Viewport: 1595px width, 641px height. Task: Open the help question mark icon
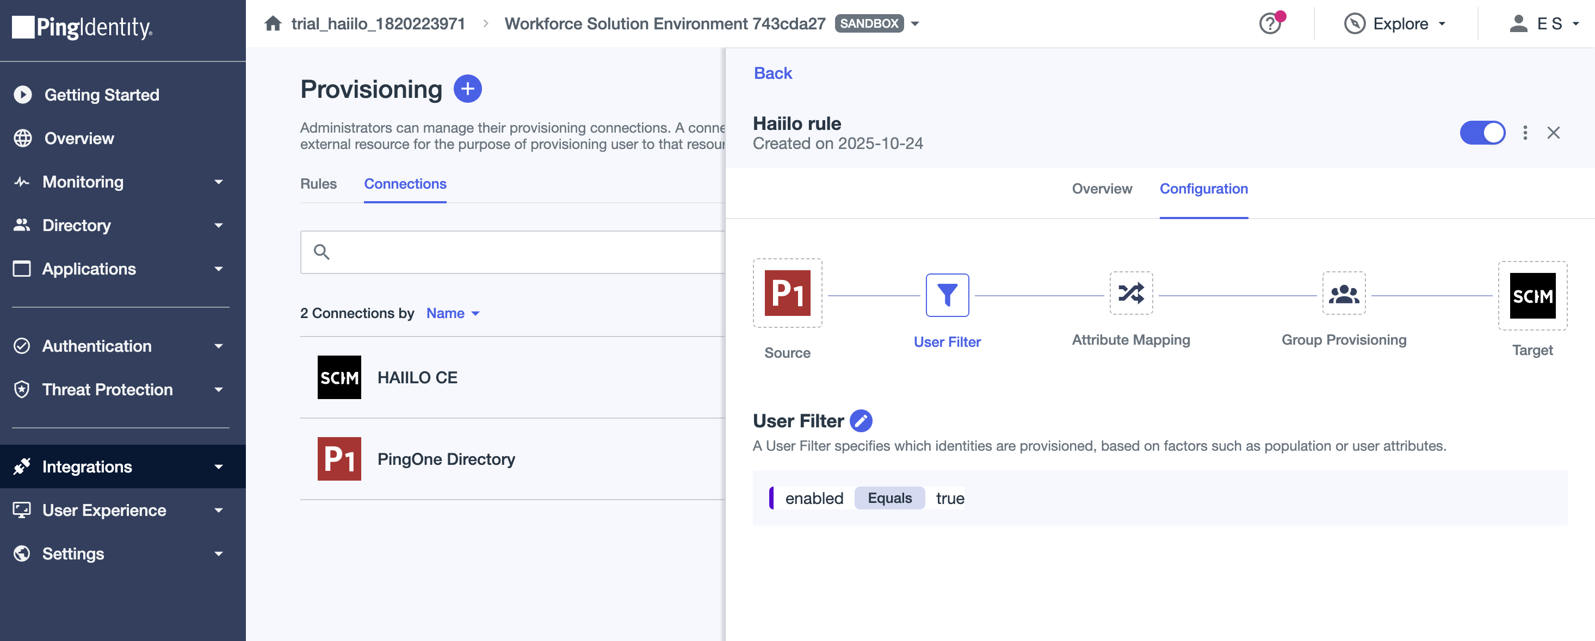1270,24
